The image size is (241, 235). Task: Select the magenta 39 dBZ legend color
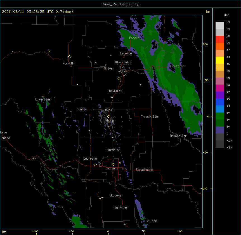[x=220, y=88]
